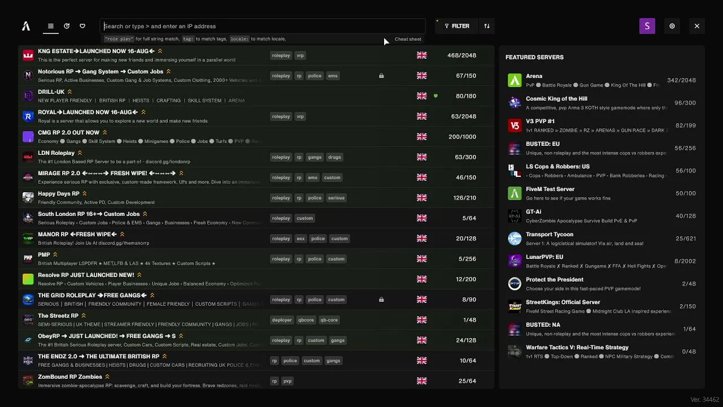Click the MIRAGE RP 2.0 server icon
The height and width of the screenshot is (407, 723).
28,177
